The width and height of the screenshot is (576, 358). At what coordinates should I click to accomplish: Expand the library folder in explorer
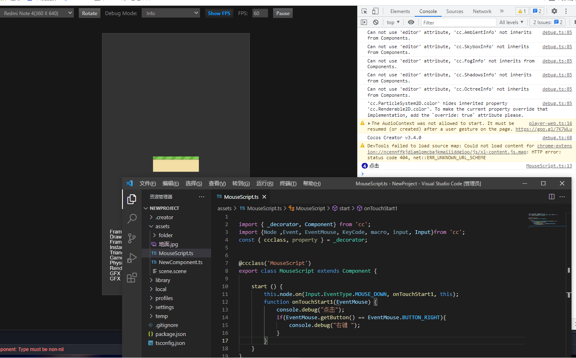pyautogui.click(x=162, y=280)
